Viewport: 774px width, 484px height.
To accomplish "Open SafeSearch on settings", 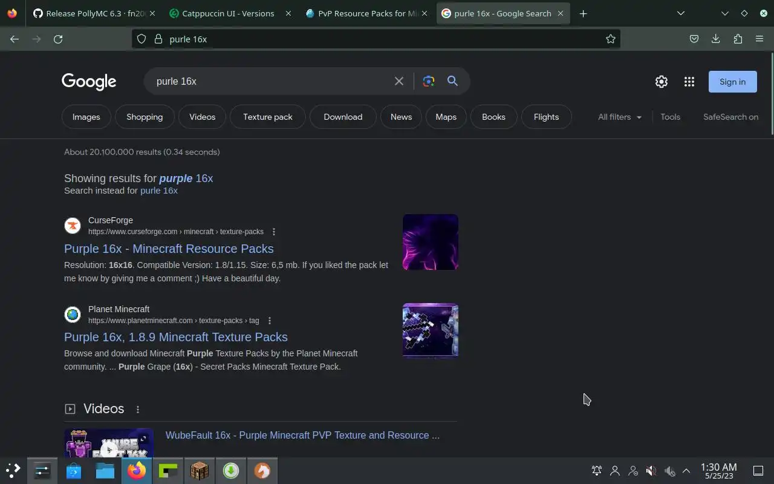I will (x=730, y=117).
